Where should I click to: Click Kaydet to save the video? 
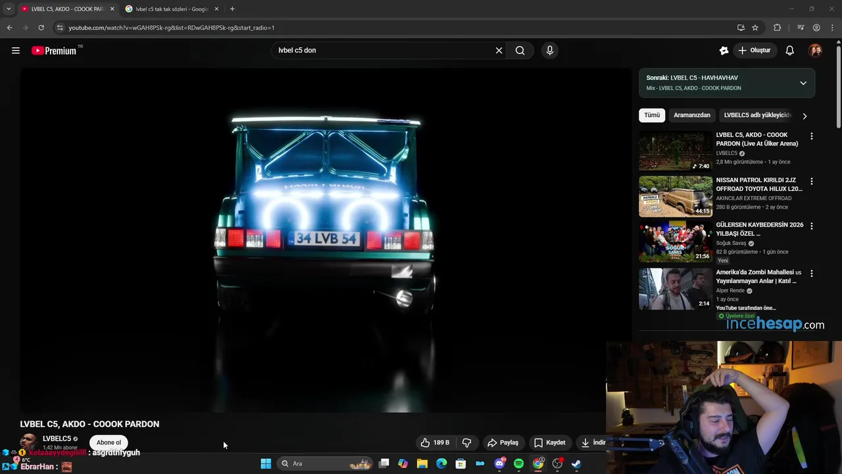coord(550,442)
